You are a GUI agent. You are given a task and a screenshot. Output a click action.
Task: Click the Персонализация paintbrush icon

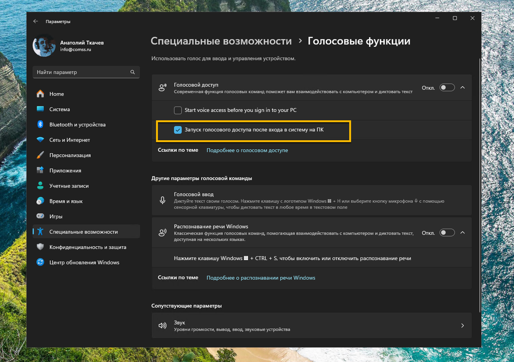pos(40,155)
